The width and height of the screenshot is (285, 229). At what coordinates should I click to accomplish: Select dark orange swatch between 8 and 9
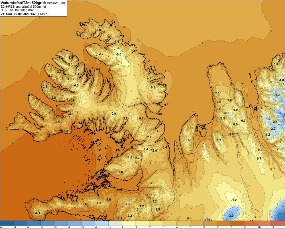click(x=237, y=223)
